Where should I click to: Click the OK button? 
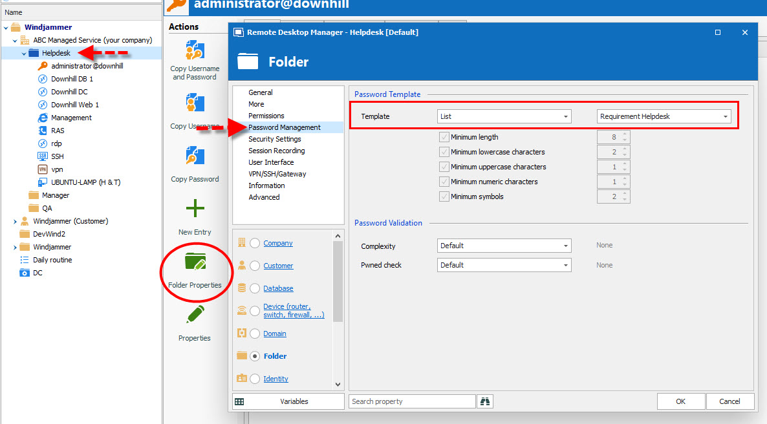[680, 401]
